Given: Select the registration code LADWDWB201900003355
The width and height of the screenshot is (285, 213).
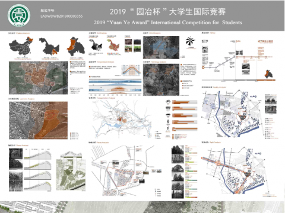Looking at the screenshot, I should pyautogui.click(x=62, y=17).
